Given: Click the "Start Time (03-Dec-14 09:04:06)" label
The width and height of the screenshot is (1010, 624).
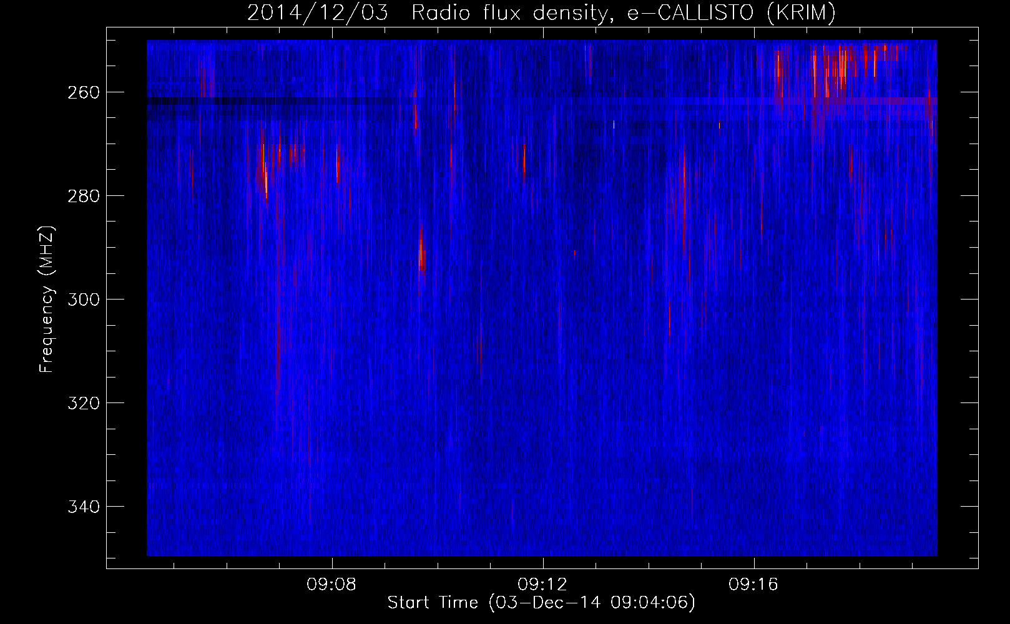Looking at the screenshot, I should [541, 603].
